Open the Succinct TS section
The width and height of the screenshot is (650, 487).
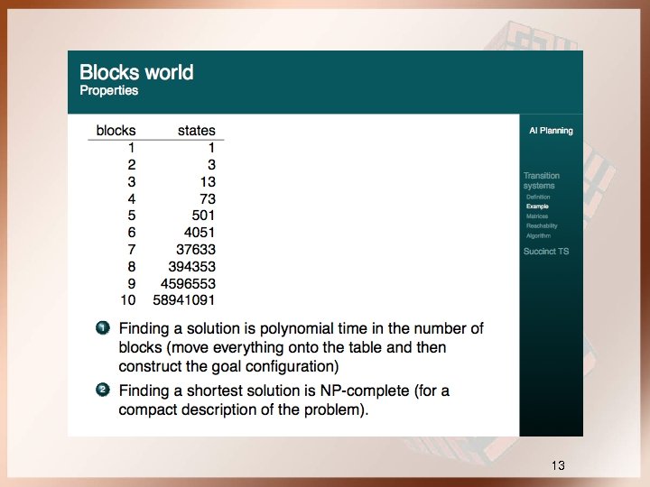click(546, 252)
